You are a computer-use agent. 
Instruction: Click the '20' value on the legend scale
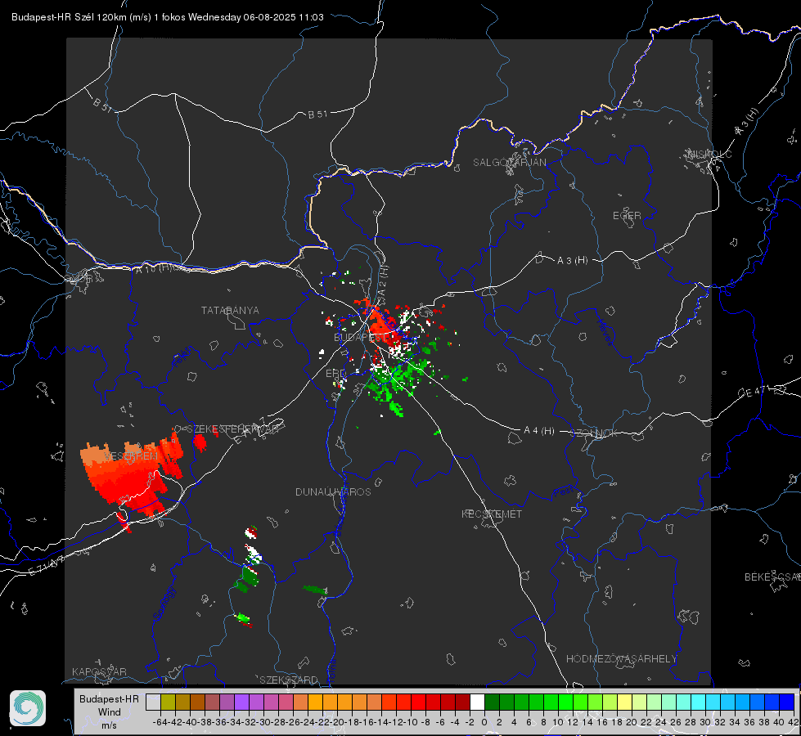pyautogui.click(x=632, y=722)
